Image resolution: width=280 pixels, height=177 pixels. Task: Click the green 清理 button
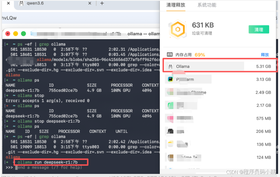point(259,29)
